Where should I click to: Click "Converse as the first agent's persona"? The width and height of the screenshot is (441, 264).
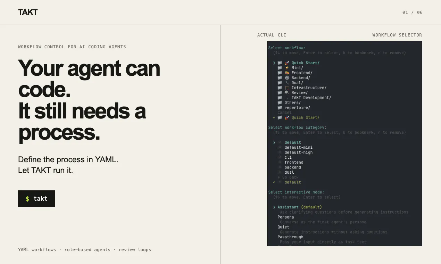[x=323, y=222]
